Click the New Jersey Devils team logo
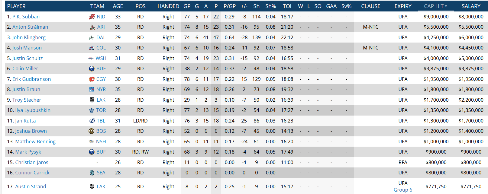488x194 pixels. (x=92, y=17)
